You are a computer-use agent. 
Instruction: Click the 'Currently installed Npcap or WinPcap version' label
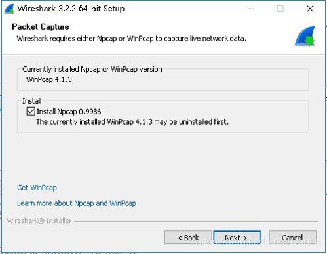tap(92, 69)
